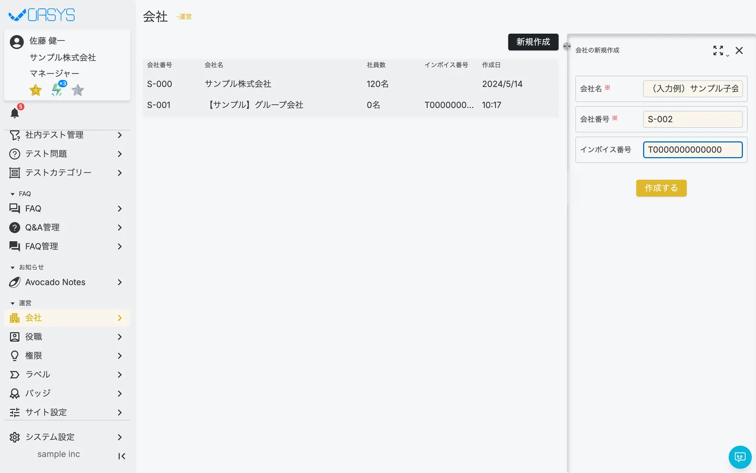Click the Avocado Notes icon
This screenshot has width=756, height=473.
15,282
